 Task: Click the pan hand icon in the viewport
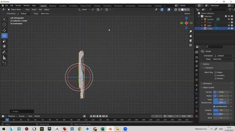click(x=191, y=36)
